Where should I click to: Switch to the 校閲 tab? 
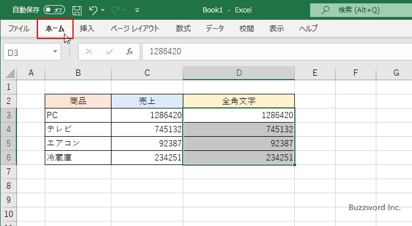click(x=247, y=28)
